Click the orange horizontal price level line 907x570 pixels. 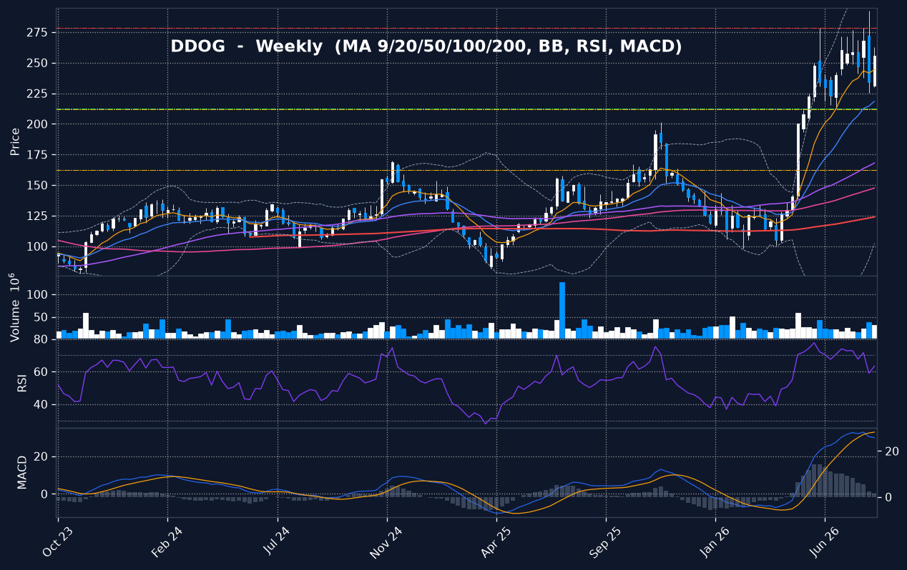(x=466, y=170)
